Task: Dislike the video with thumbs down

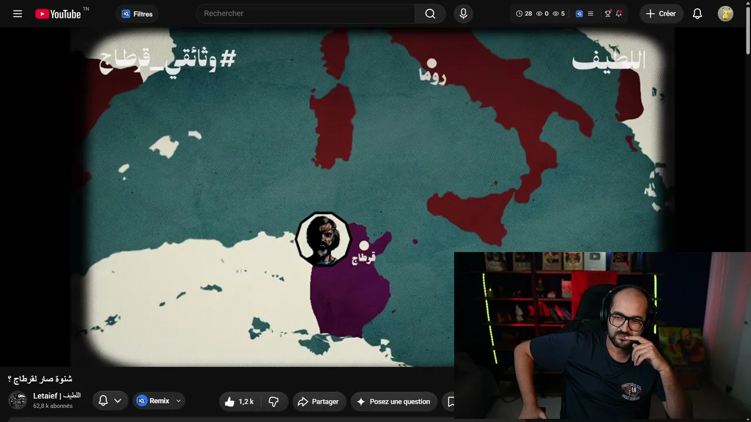Action: pyautogui.click(x=273, y=401)
